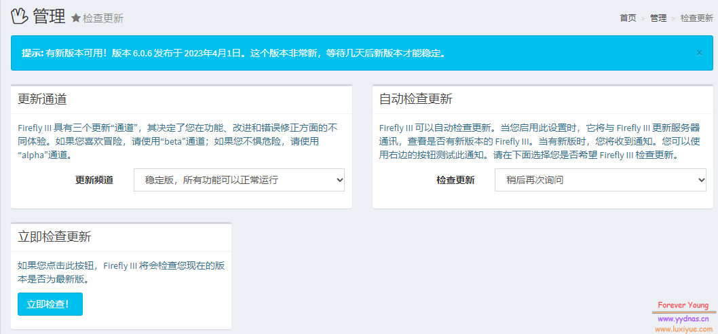The width and height of the screenshot is (718, 334).
Task: Click the 立即检查更新 panel heading
Action: (54, 237)
